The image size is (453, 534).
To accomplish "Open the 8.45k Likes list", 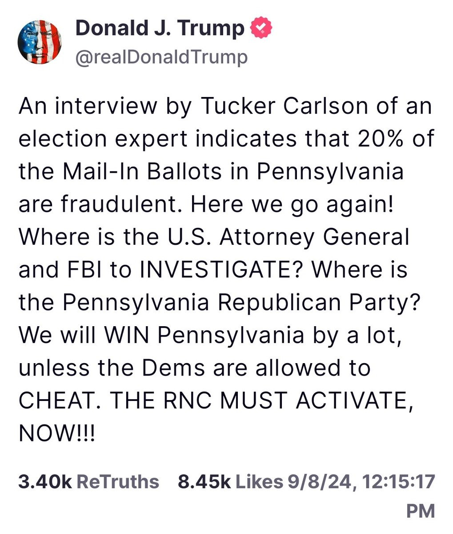I will [230, 481].
